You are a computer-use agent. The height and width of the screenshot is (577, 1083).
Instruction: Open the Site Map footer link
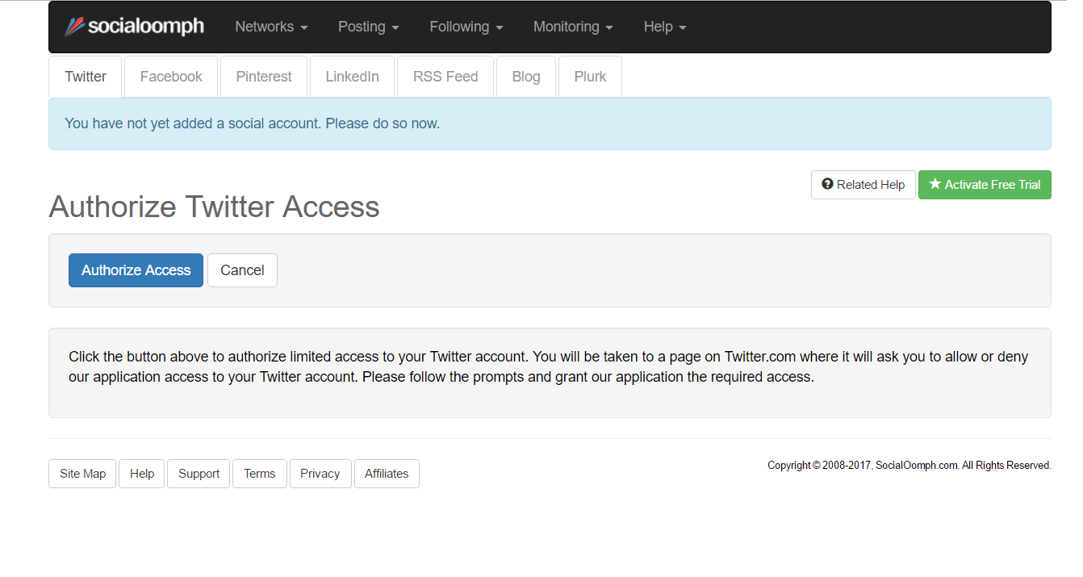82,474
